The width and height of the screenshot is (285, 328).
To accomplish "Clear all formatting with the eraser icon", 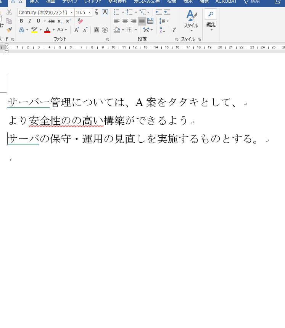I will [80, 21].
